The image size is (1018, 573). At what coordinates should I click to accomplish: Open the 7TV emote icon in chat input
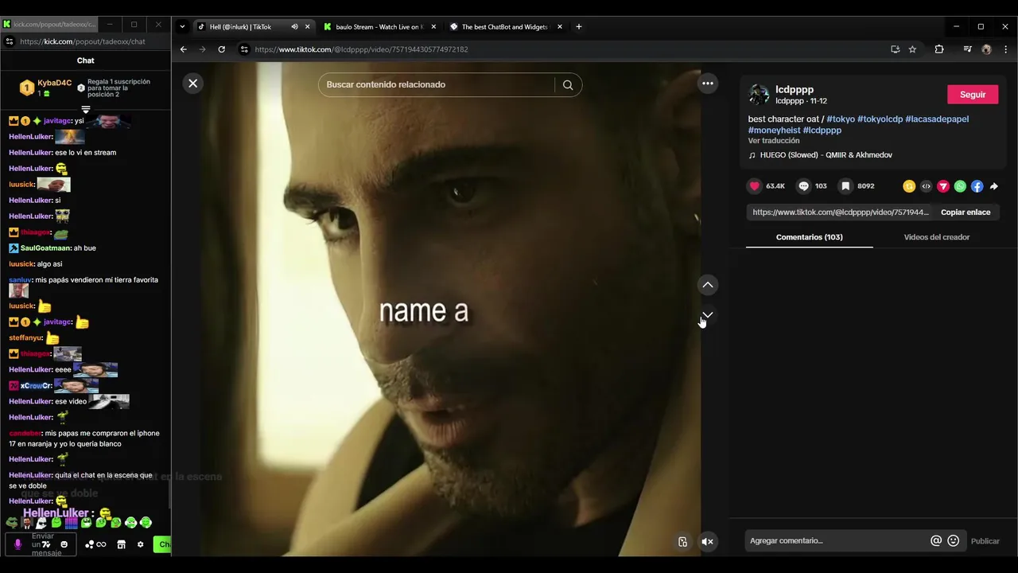click(46, 545)
